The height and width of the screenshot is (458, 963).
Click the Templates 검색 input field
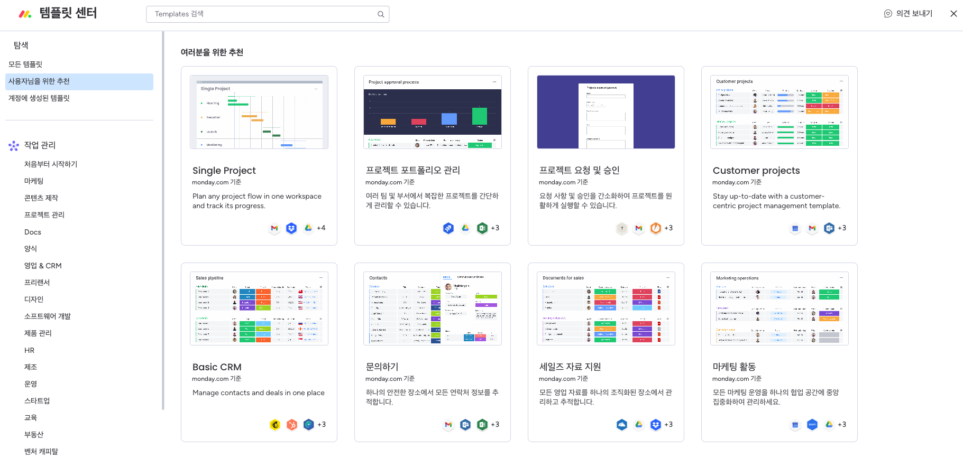coord(264,14)
